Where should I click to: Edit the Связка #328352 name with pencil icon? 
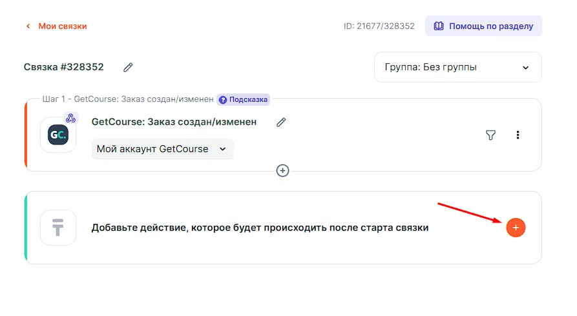pos(128,67)
